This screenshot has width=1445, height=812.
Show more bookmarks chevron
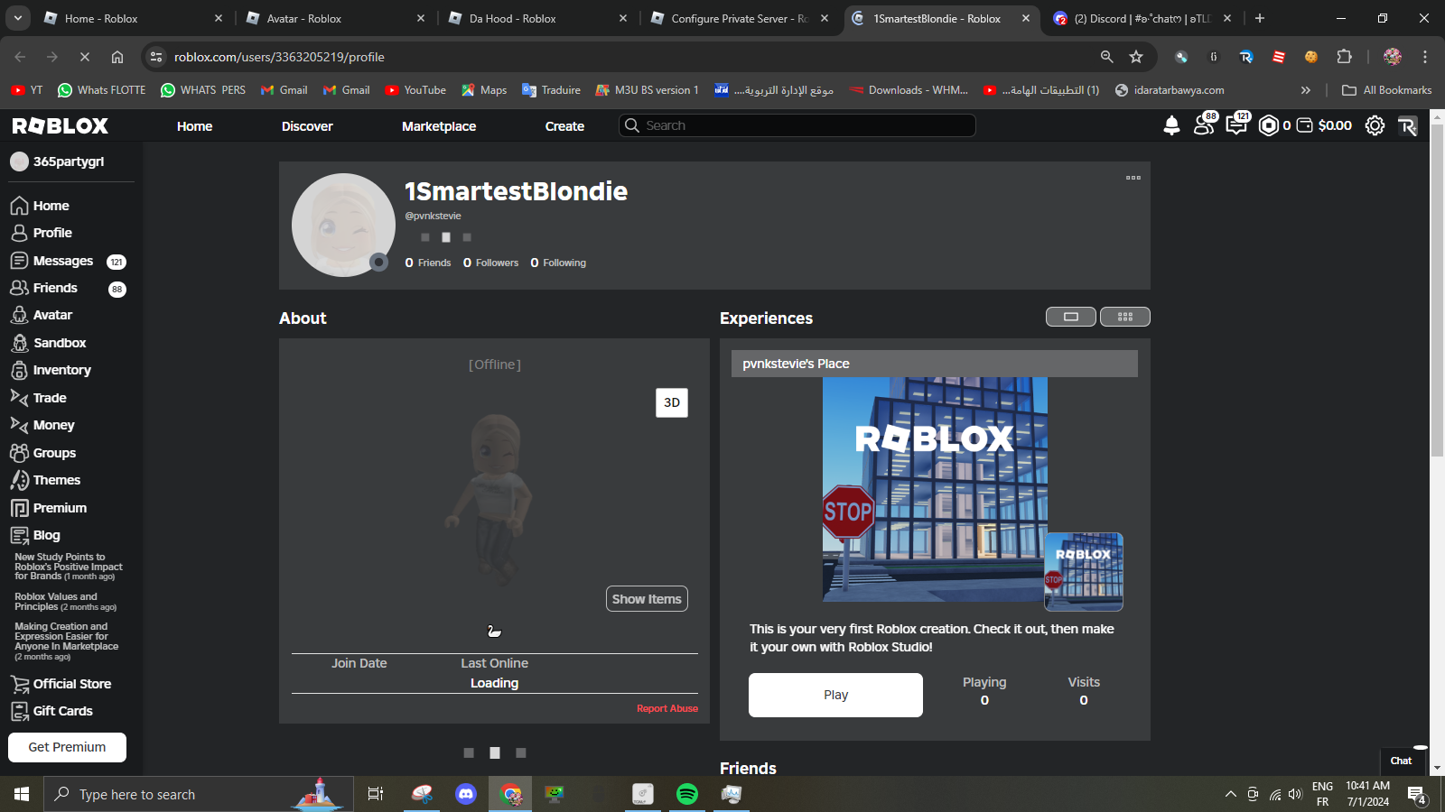click(1305, 90)
